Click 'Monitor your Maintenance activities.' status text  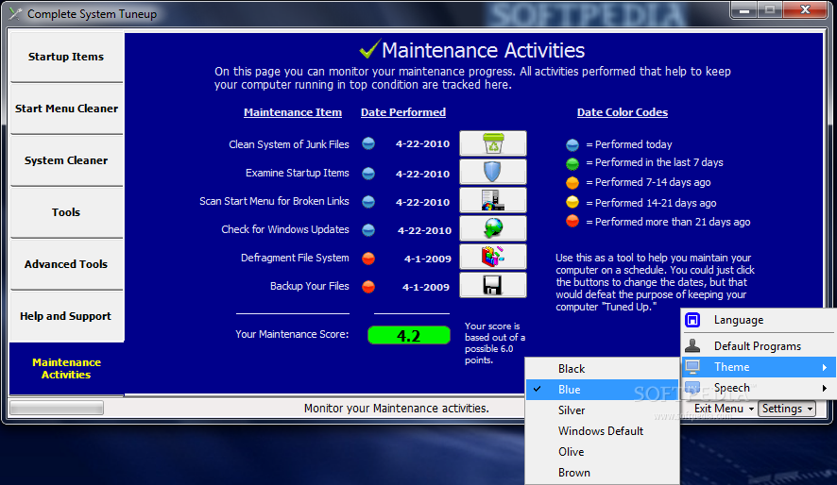397,409
